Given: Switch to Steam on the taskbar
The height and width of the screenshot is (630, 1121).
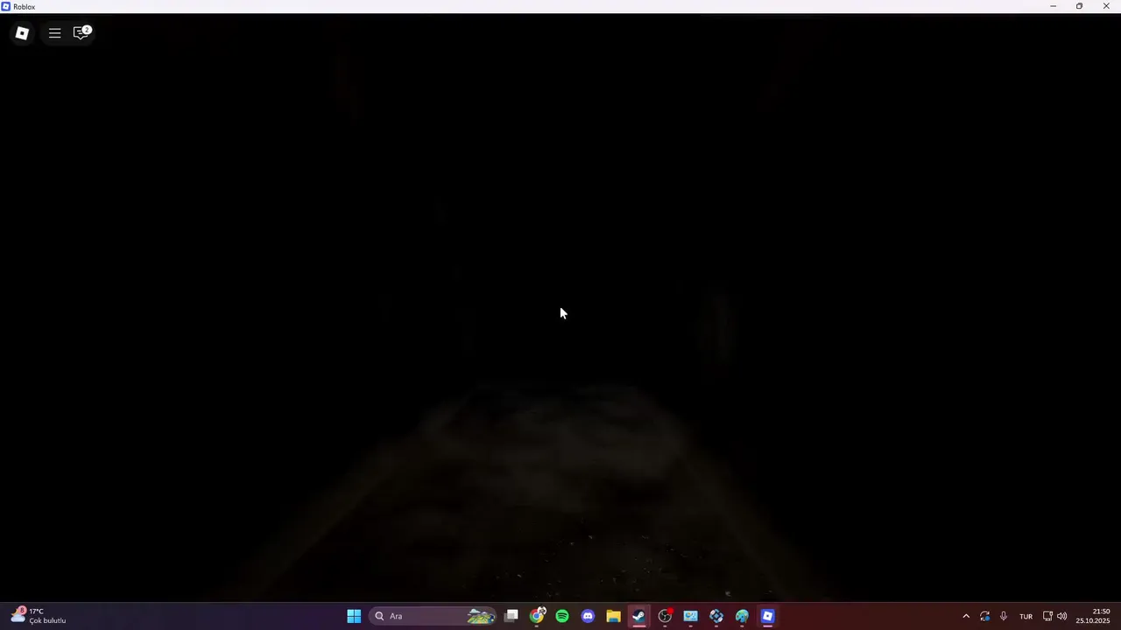Looking at the screenshot, I should pyautogui.click(x=639, y=616).
